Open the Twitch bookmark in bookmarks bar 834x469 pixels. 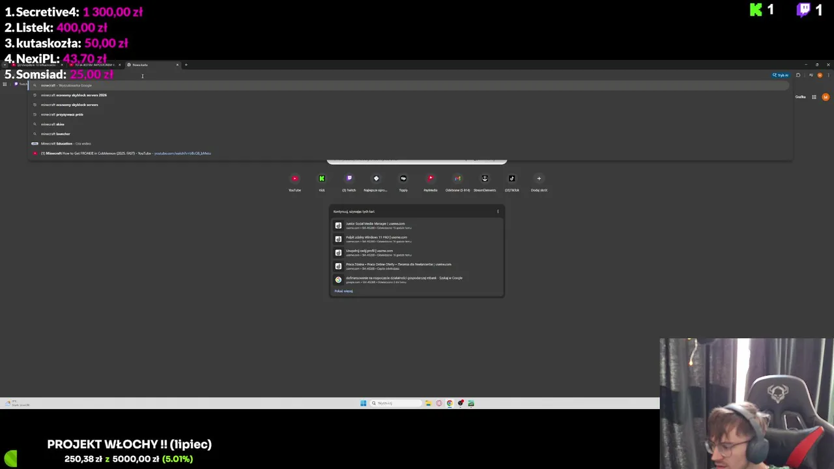click(x=20, y=84)
